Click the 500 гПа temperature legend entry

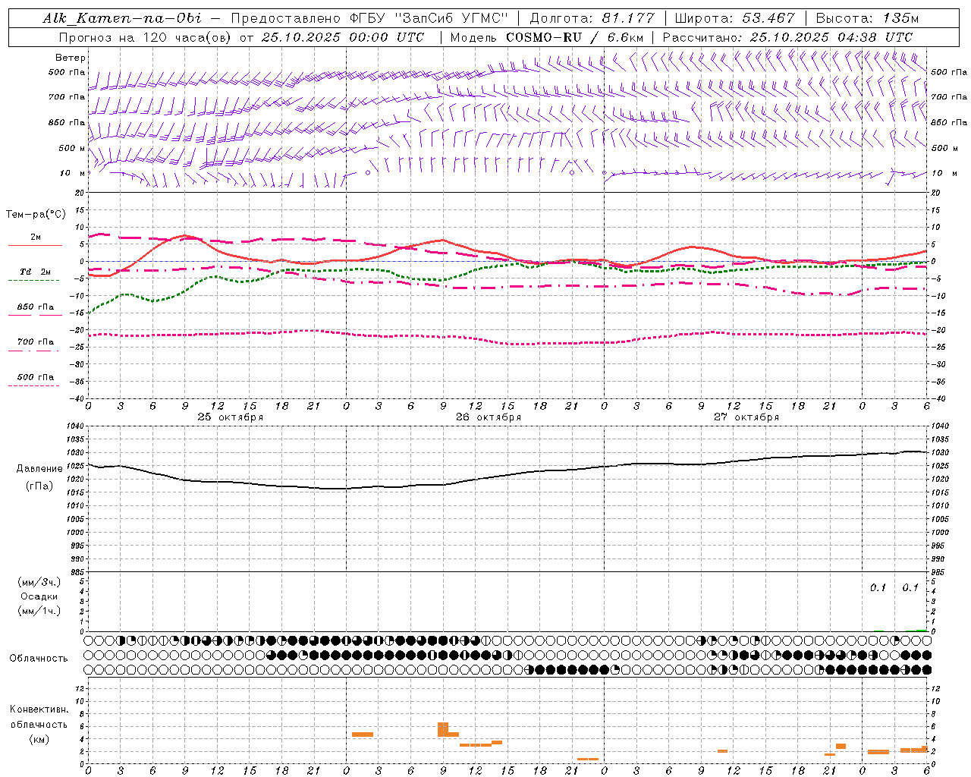[x=36, y=377]
